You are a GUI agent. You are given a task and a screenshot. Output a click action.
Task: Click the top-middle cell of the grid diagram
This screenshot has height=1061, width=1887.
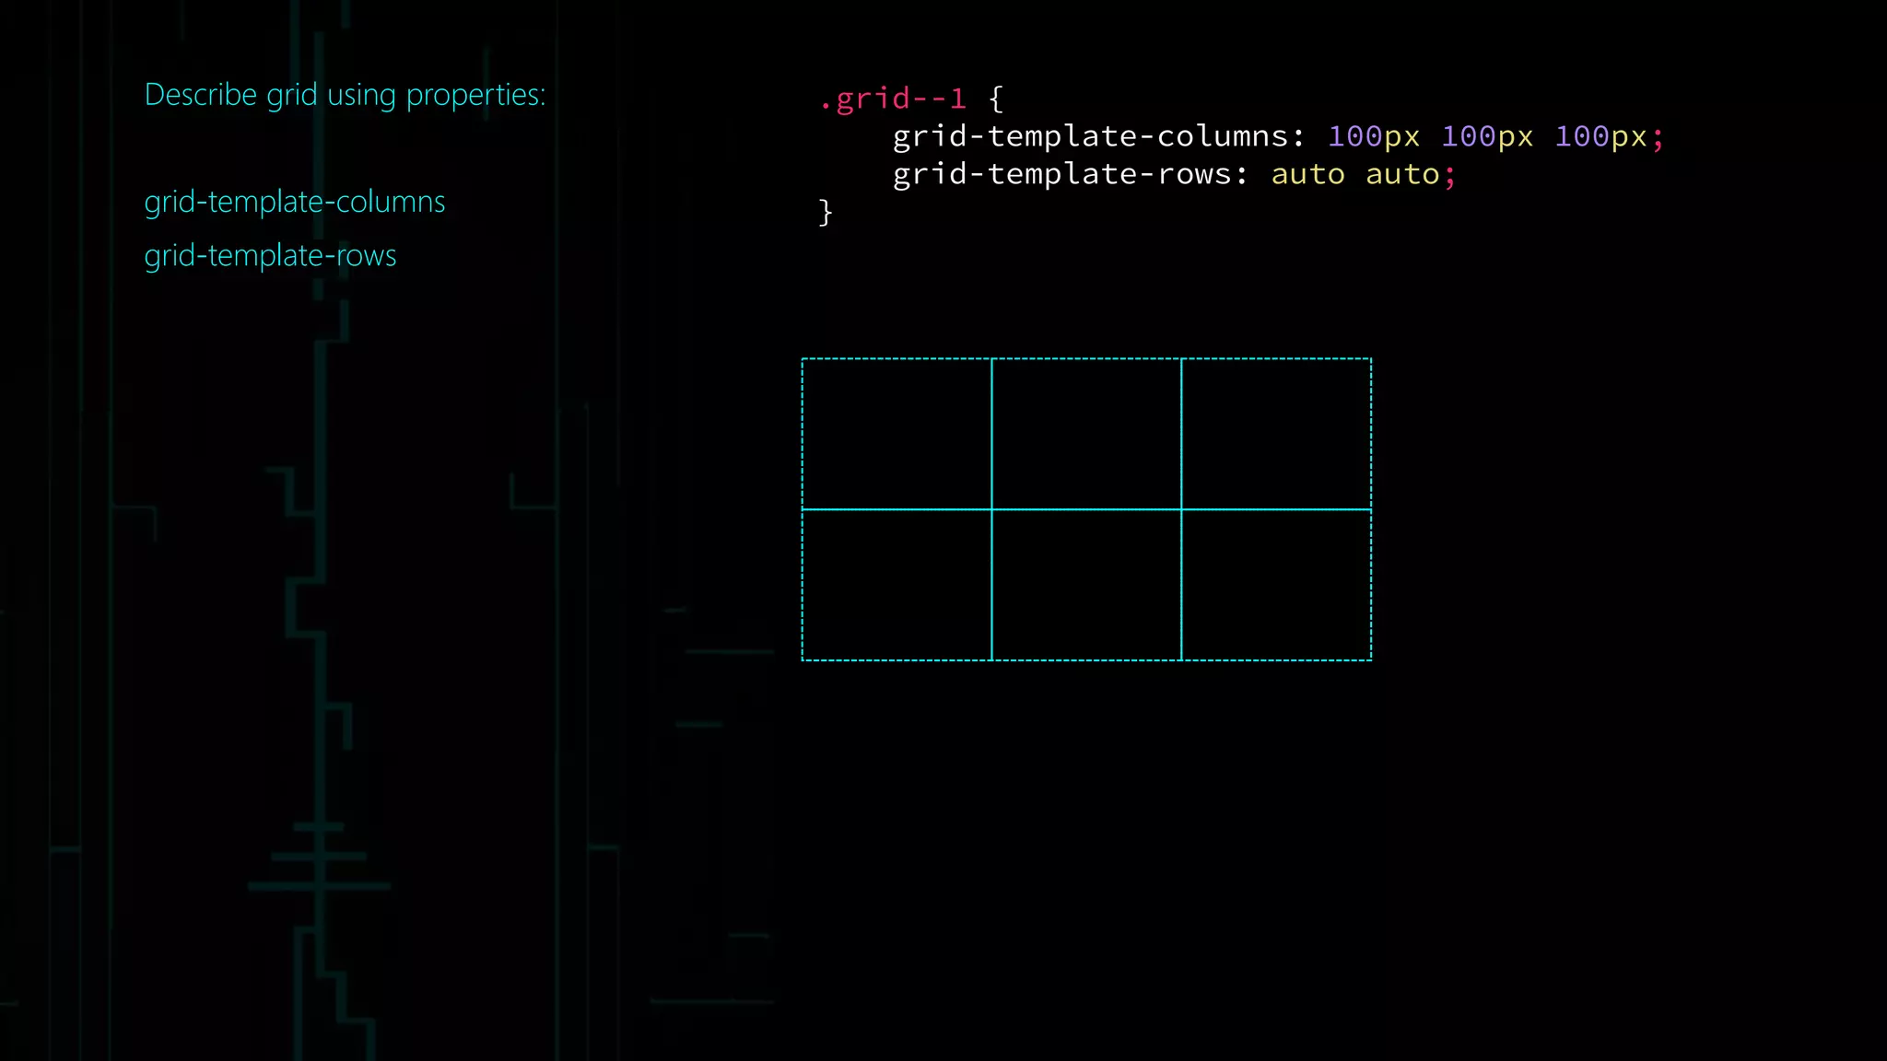1086,434
